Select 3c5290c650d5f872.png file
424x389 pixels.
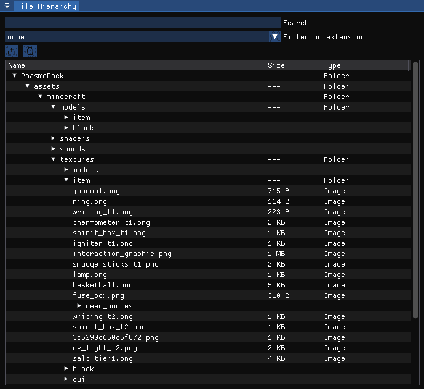pyautogui.click(x=116, y=337)
